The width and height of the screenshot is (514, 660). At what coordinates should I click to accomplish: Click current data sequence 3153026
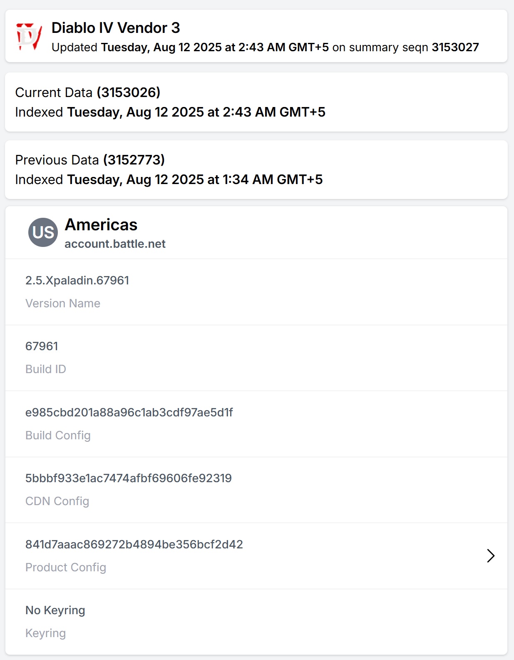tap(128, 92)
